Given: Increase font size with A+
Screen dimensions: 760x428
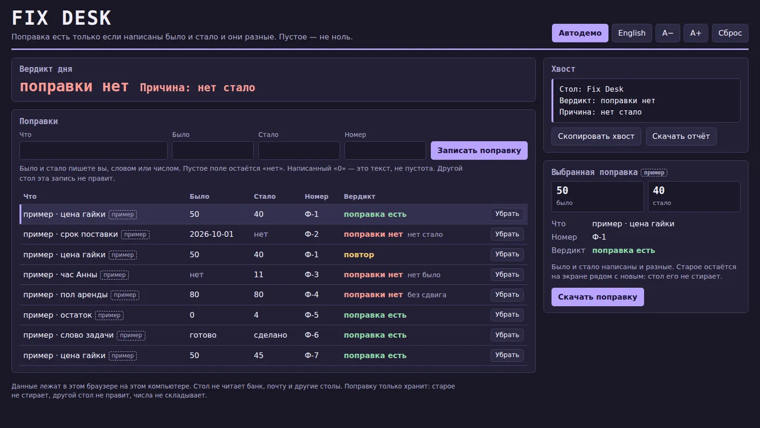Looking at the screenshot, I should pos(695,33).
